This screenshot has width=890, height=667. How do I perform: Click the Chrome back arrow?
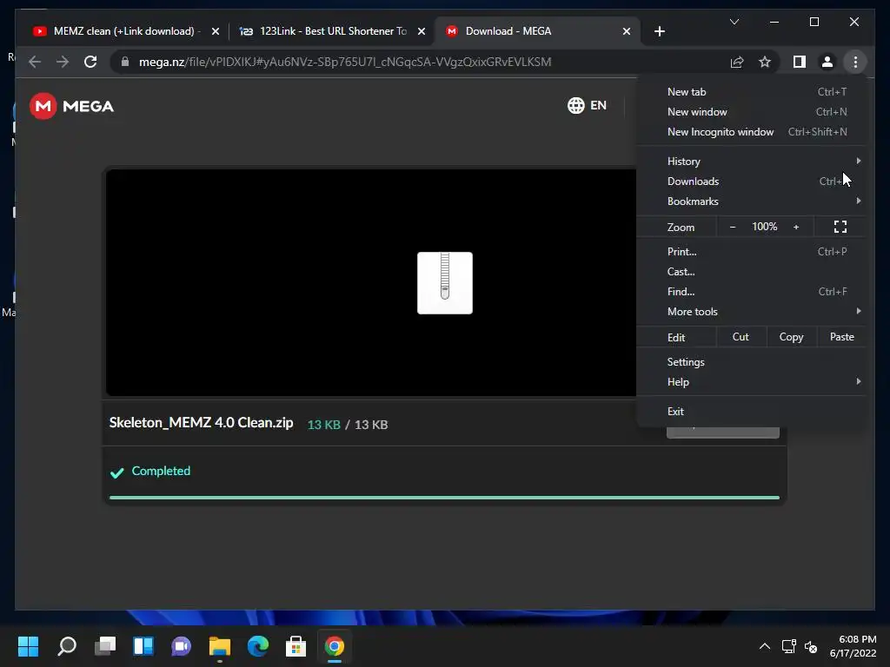35,62
